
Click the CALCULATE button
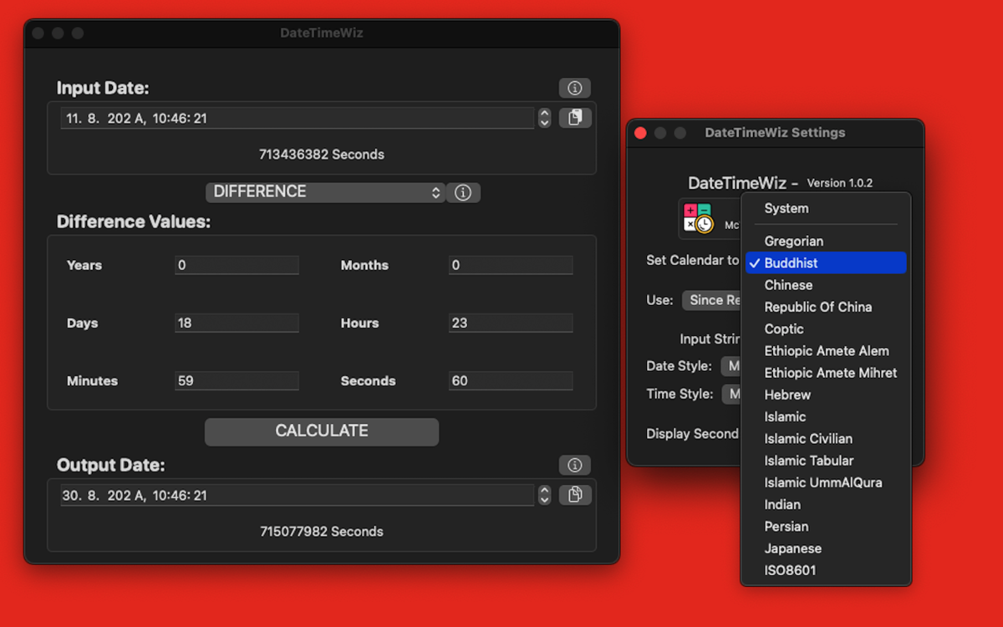[x=322, y=431]
